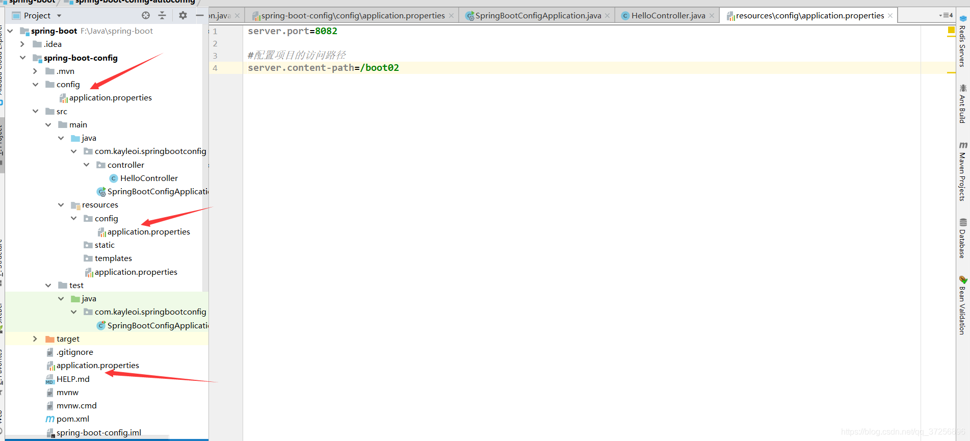Image resolution: width=970 pixels, height=441 pixels.
Task: Select SpringBootConfigApplication under main package
Action: (152, 192)
